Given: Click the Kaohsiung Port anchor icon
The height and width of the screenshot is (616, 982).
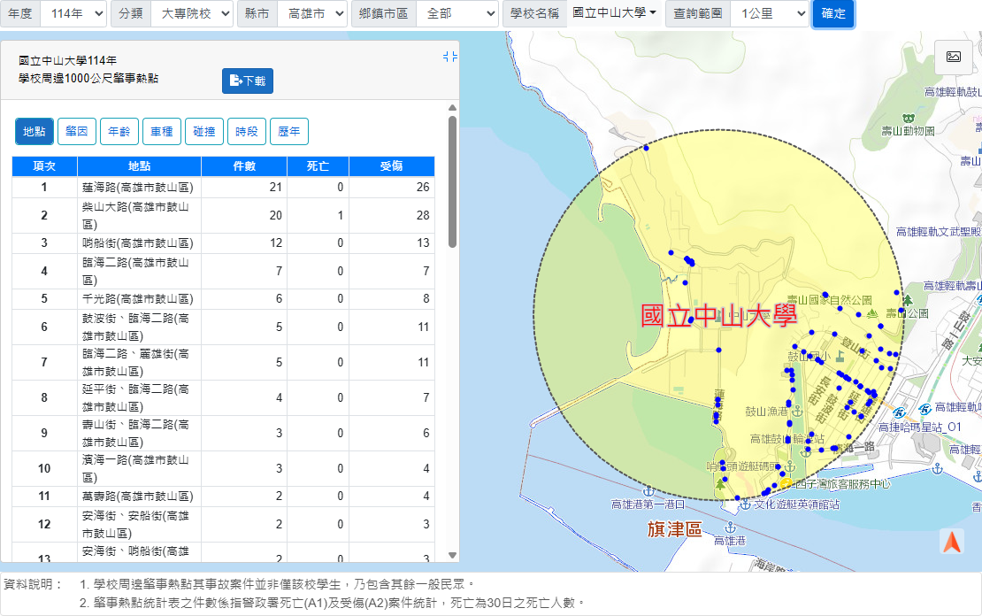Looking at the screenshot, I should pos(730,527).
